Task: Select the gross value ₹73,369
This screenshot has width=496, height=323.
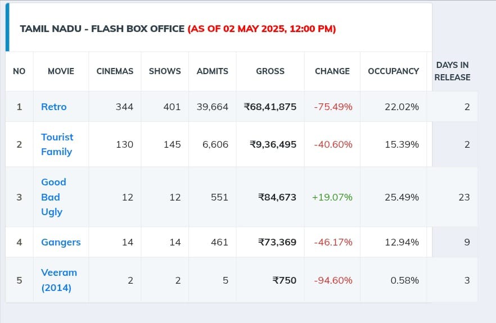Action: (277, 242)
